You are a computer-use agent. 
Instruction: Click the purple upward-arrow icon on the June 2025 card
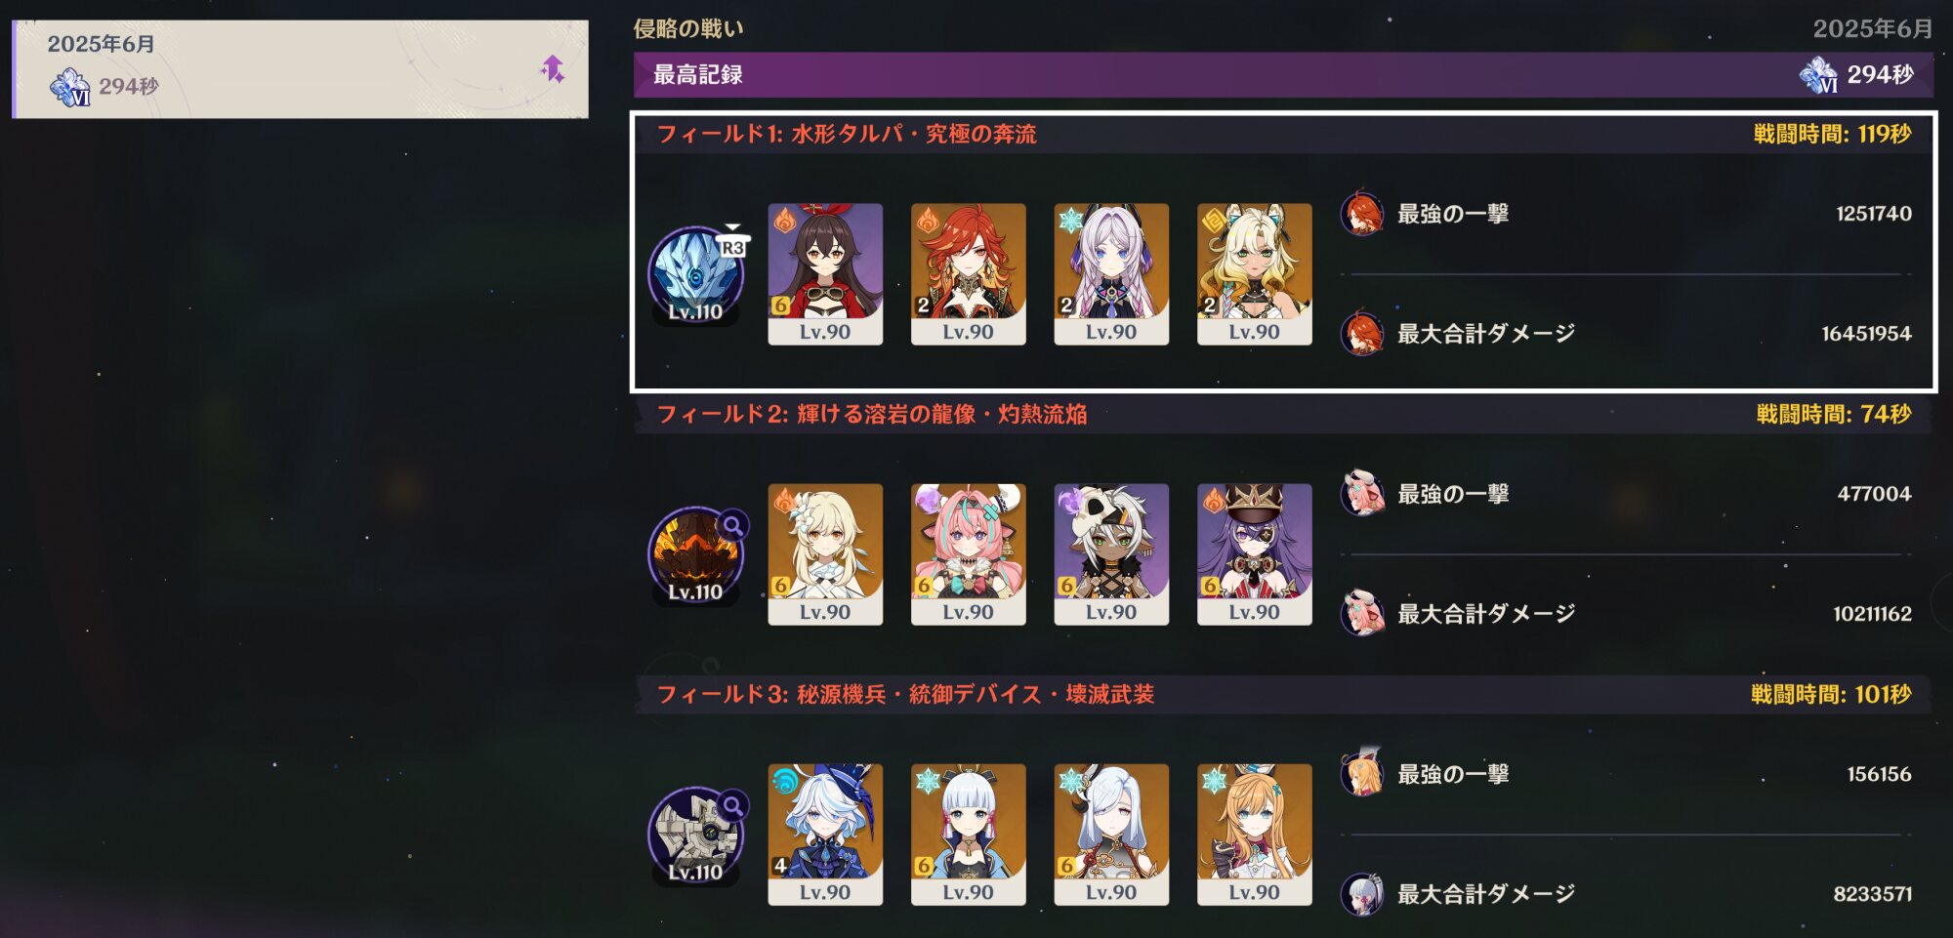point(553,69)
